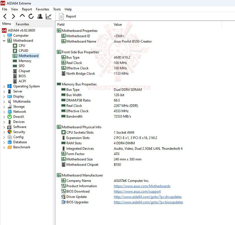The image size is (235, 225).
Task: Open the File menu
Action: point(5,9)
